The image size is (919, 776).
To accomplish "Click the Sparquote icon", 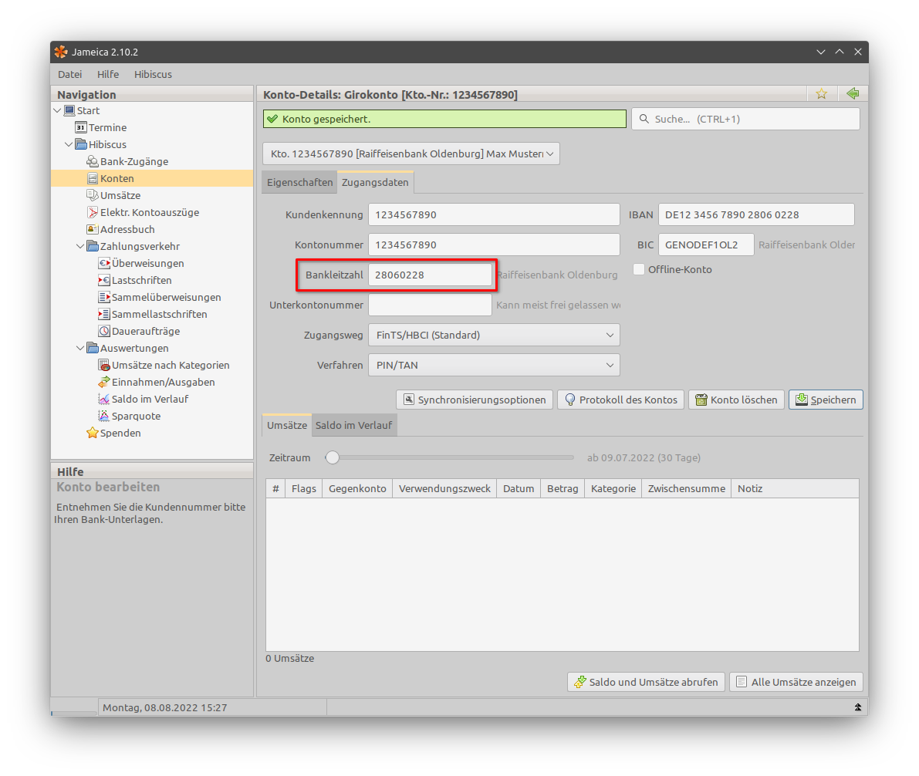I will tap(103, 416).
